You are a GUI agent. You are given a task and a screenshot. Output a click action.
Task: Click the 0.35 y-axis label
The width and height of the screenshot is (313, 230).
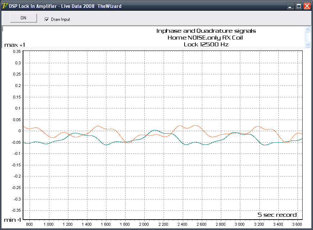17,51
